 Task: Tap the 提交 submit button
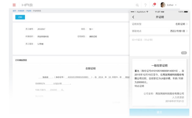point(159,112)
